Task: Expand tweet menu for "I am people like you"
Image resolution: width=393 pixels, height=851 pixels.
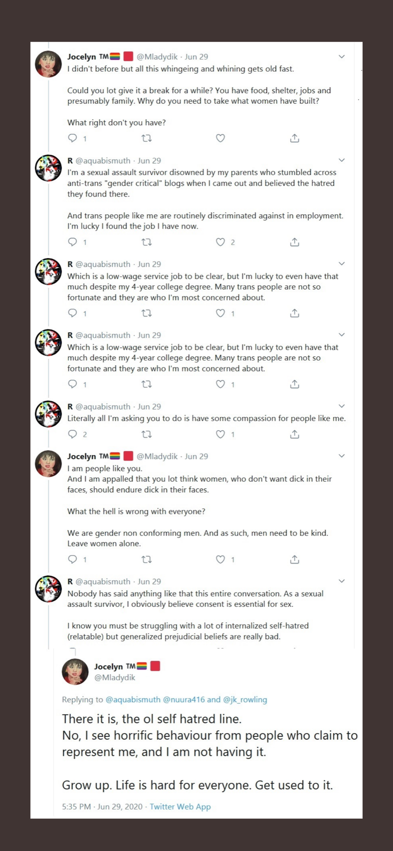Action: [x=342, y=456]
